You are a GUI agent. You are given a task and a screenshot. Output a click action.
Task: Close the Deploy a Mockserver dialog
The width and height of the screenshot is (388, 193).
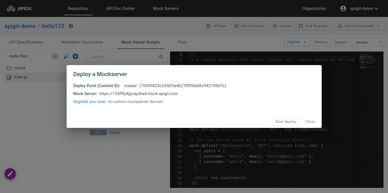(x=310, y=121)
